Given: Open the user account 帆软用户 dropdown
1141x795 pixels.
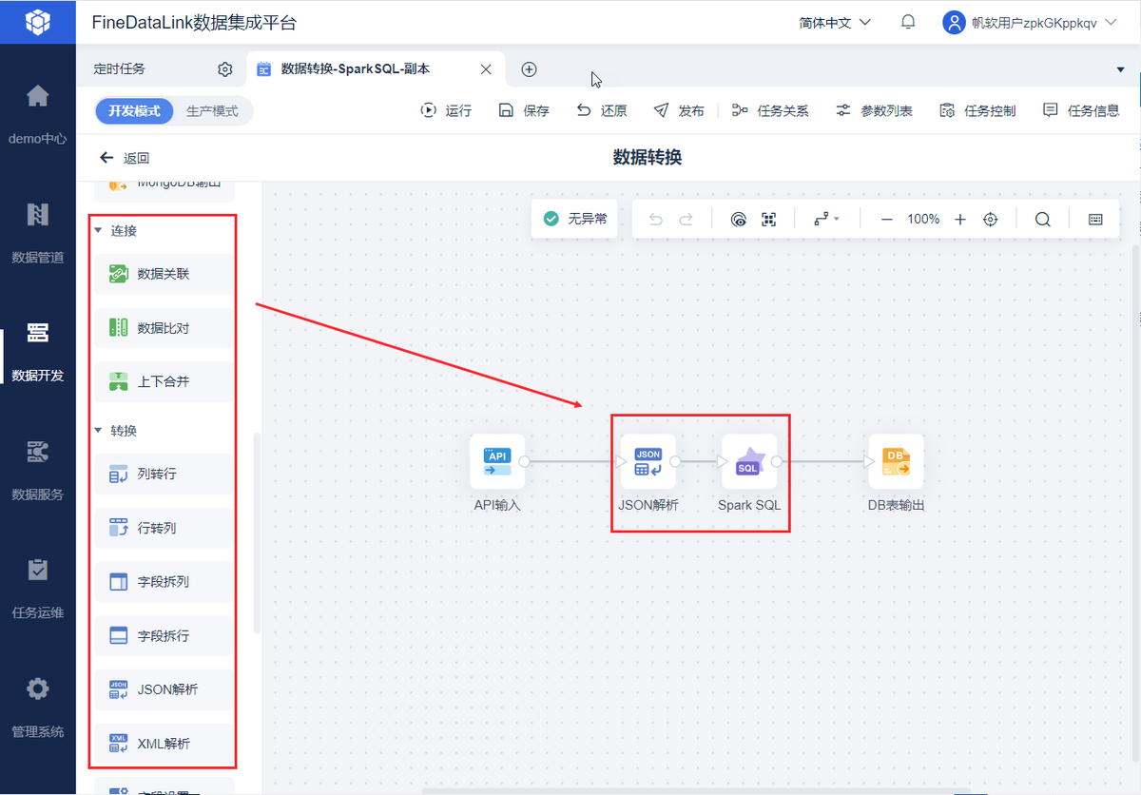Looking at the screenshot, I should [1031, 22].
